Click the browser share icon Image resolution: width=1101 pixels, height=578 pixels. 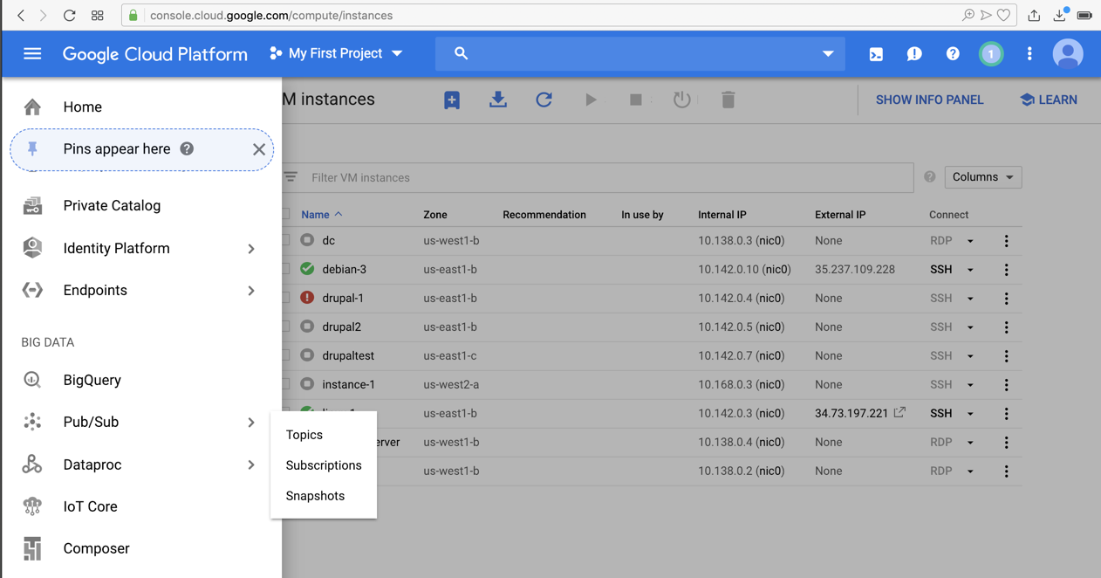[1034, 15]
